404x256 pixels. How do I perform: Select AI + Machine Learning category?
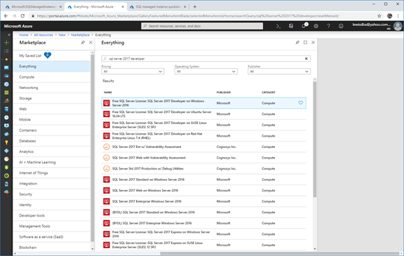(51, 162)
